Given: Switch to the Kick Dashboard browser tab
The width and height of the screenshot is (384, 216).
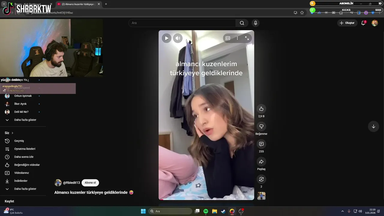Looking at the screenshot, I should (x=31, y=4).
